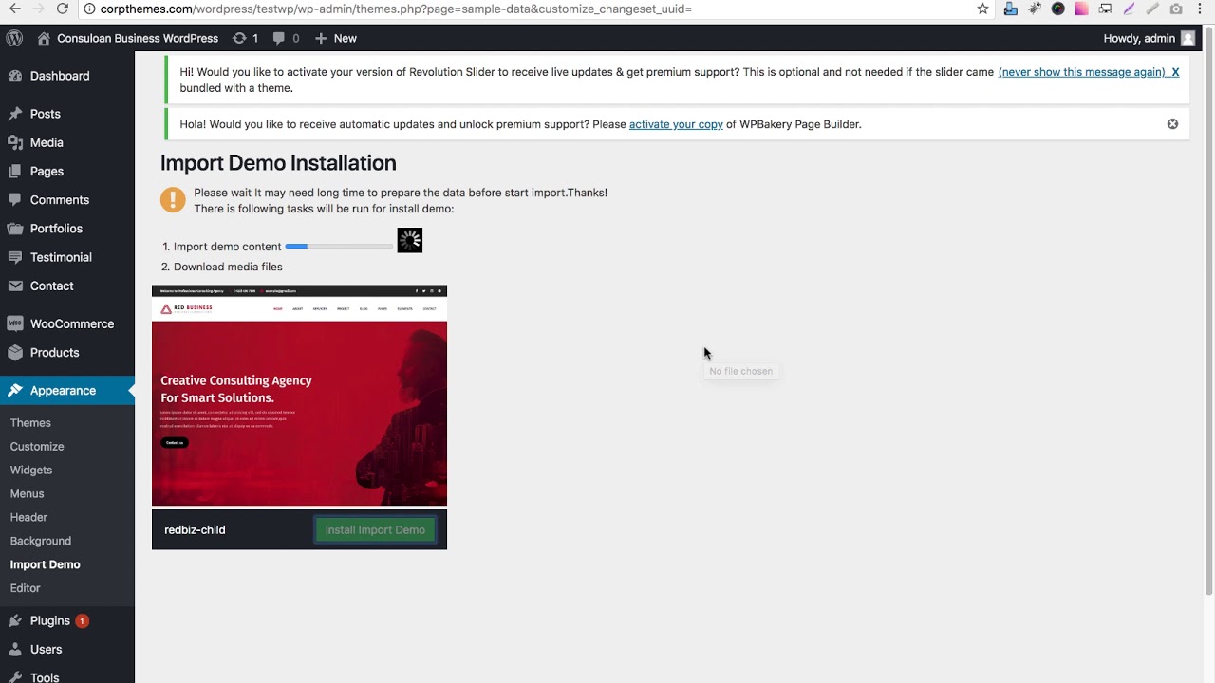Open WooCommerce menu
The image size is (1215, 683).
coord(71,323)
